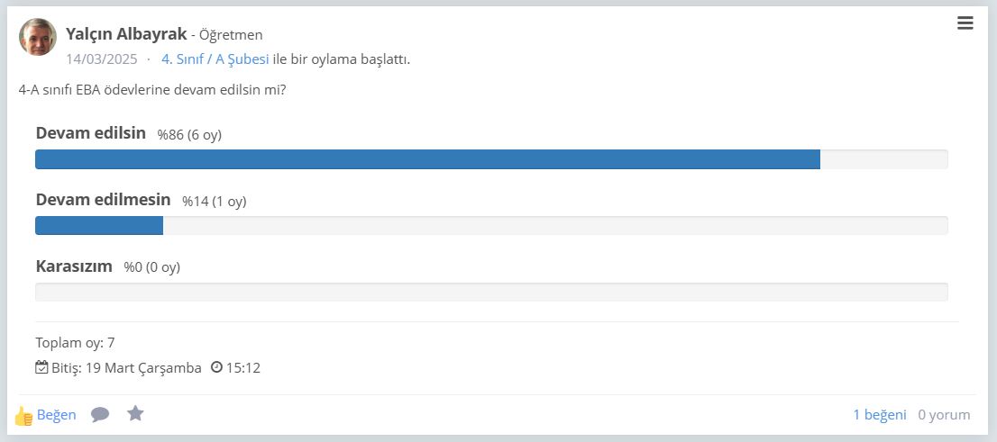Click Yalçın Albayrak's profile picture
Image resolution: width=997 pixels, height=442 pixels.
[x=38, y=37]
